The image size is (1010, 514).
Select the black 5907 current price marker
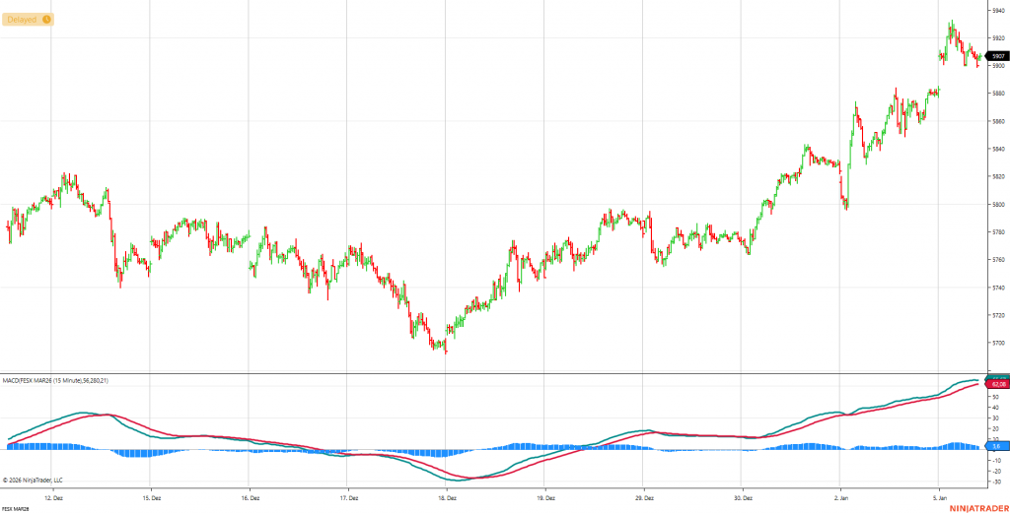point(996,57)
